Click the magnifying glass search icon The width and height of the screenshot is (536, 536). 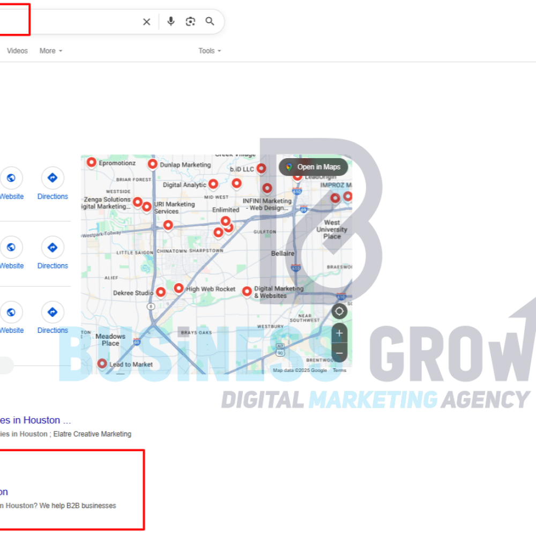[x=210, y=21]
